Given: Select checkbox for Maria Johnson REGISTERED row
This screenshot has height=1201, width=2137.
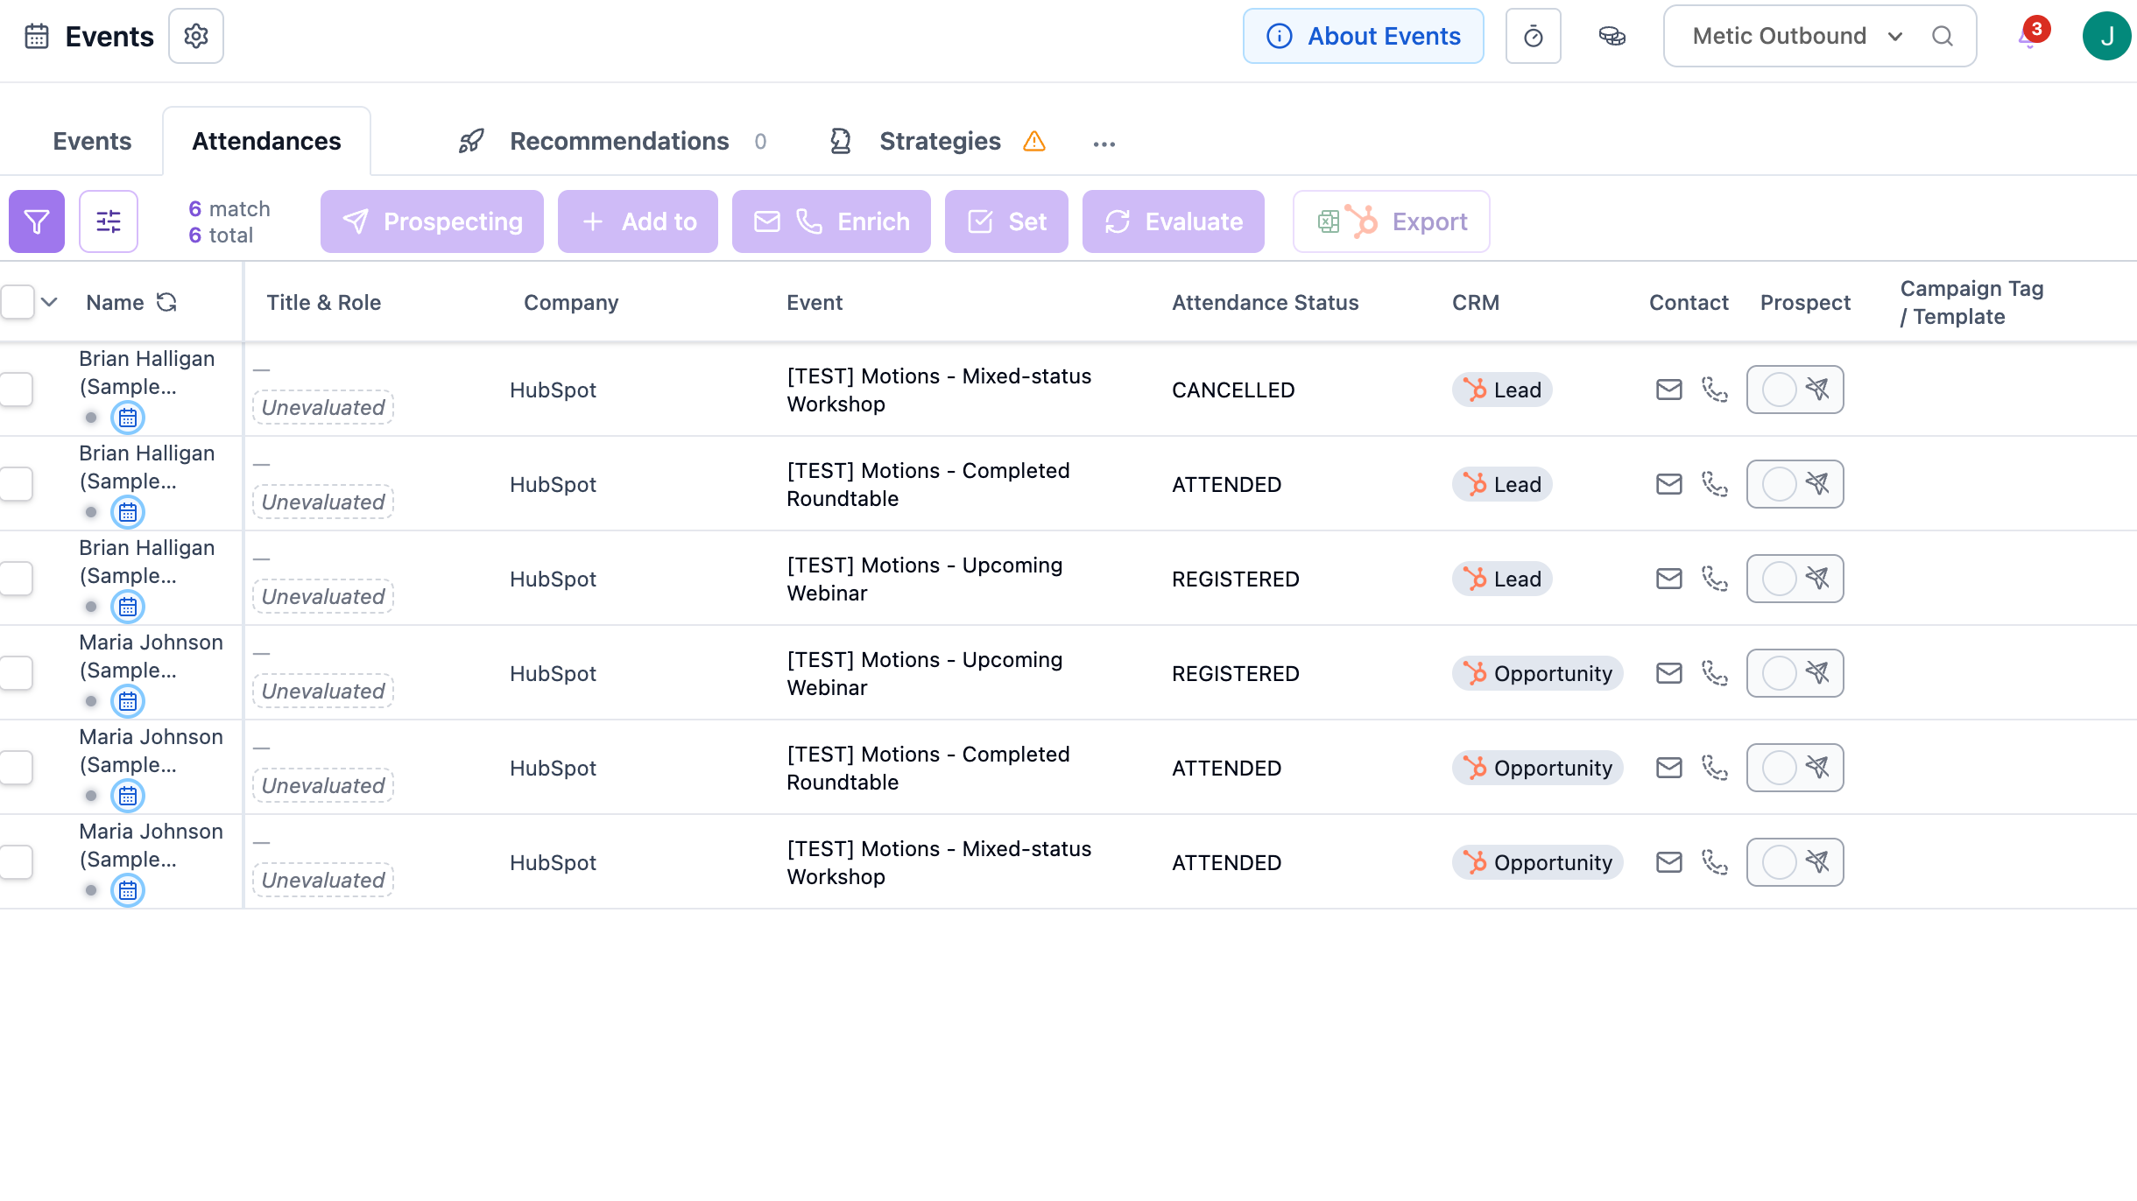Looking at the screenshot, I should 17,673.
